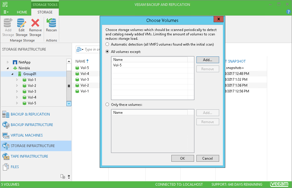Click Remove button for excluded volumes
Viewport: 292px width, 188px height.
pos(208,69)
